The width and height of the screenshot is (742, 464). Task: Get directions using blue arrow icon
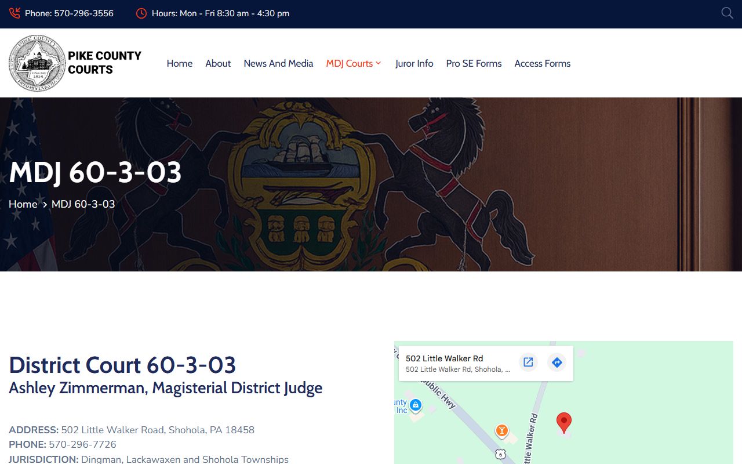tap(556, 362)
